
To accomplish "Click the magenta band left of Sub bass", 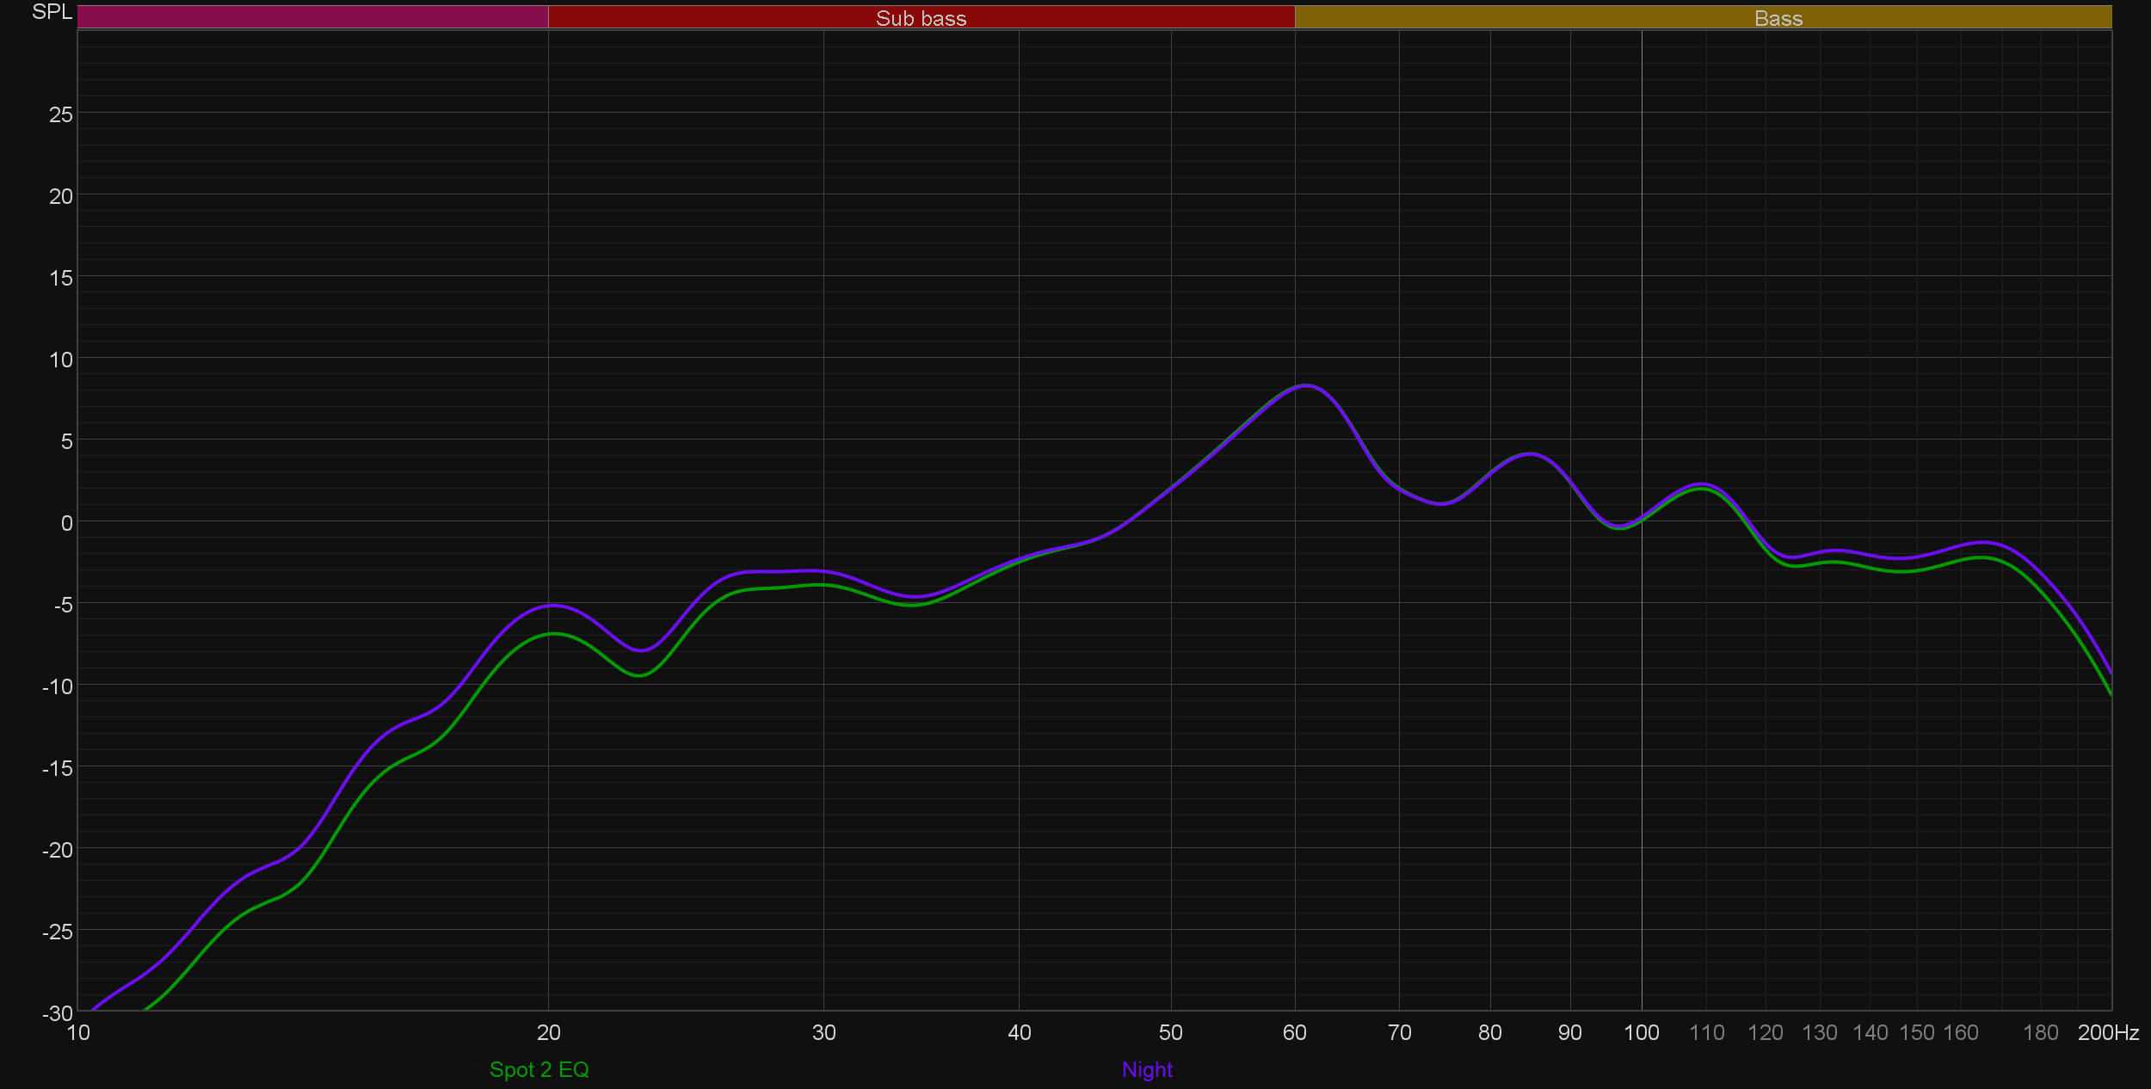I will tap(312, 17).
